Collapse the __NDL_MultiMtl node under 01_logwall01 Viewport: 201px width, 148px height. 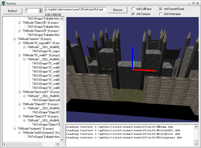24,47
